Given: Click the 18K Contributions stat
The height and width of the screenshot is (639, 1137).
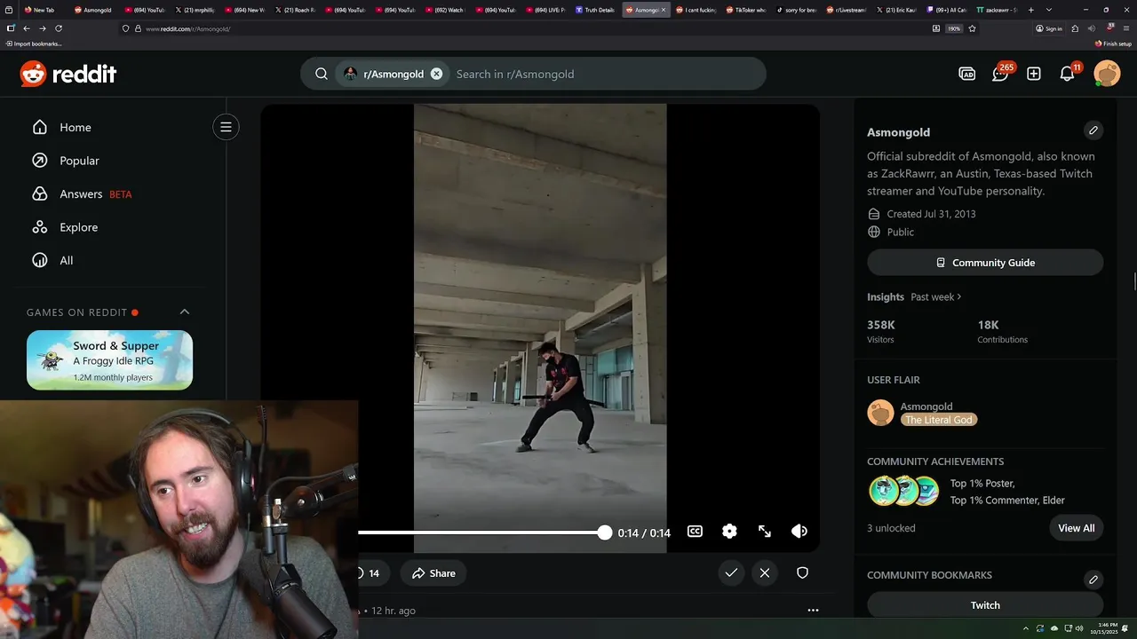Looking at the screenshot, I should pyautogui.click(x=1002, y=331).
